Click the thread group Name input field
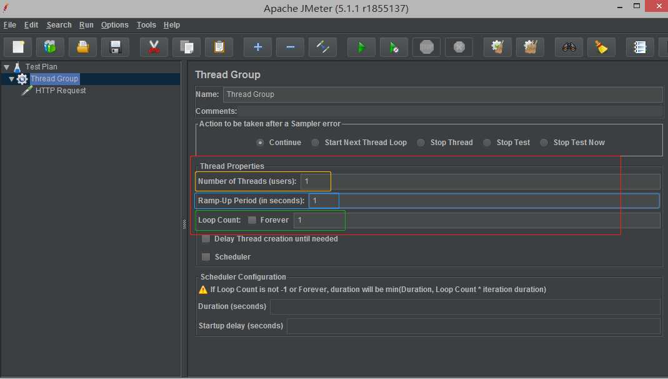The height and width of the screenshot is (379, 668). point(442,94)
